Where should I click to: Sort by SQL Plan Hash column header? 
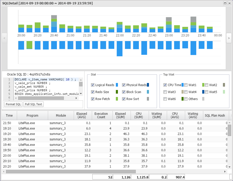click(216, 116)
